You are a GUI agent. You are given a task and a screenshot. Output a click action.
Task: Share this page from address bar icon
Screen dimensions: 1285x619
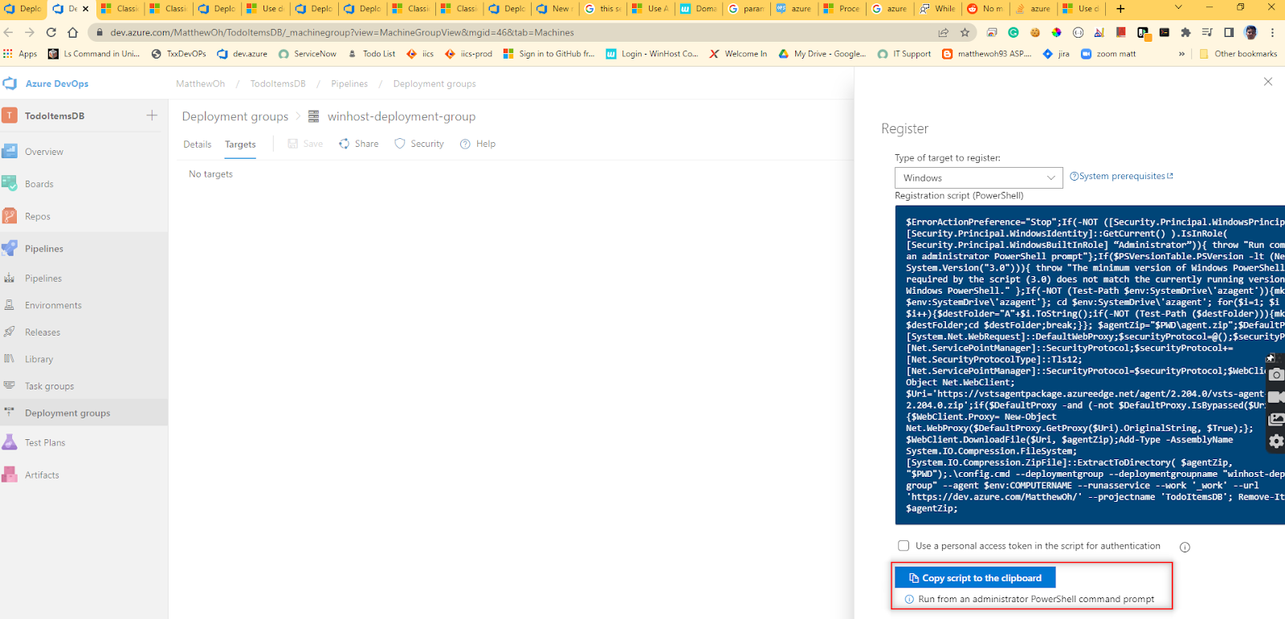point(944,32)
